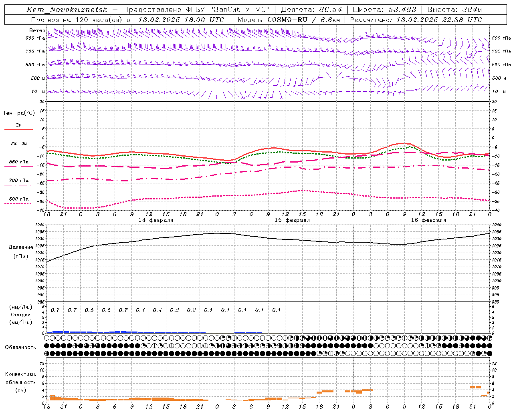Click the '15 февраля' date label
The width and height of the screenshot is (513, 410).
coord(292,220)
